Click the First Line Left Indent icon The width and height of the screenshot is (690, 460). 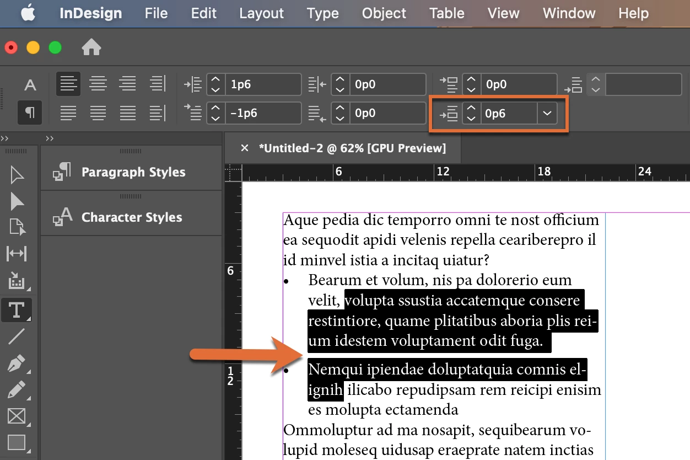point(193,113)
